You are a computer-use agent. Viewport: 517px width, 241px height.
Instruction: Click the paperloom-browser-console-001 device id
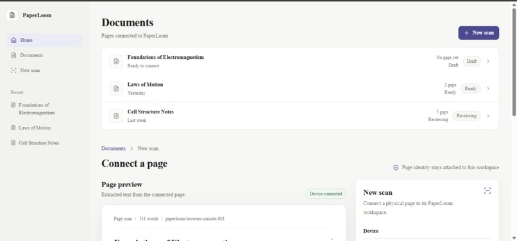point(195,219)
